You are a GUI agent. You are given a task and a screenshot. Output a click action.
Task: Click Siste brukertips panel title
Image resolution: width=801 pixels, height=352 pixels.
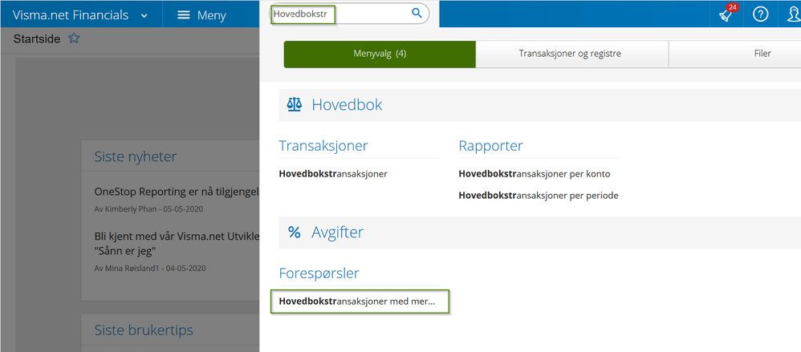pyautogui.click(x=144, y=330)
